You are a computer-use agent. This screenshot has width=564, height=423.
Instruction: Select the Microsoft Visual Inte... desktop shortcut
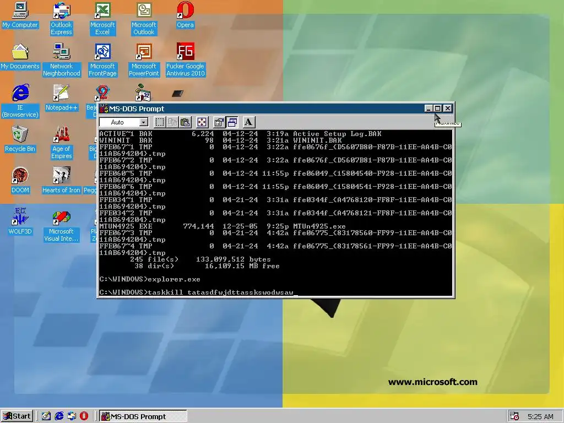point(61,225)
